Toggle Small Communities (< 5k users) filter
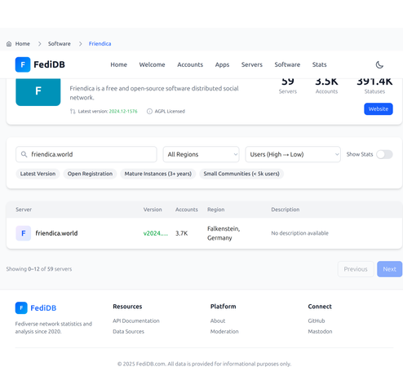Screen dimensions: 403x380 241,174
